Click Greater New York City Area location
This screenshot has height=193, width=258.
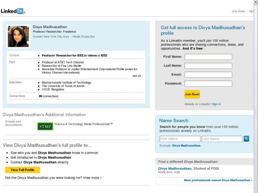tap(51, 36)
